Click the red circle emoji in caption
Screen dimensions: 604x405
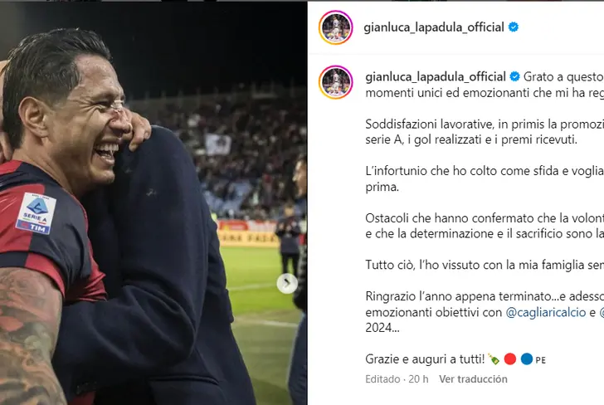[510, 359]
